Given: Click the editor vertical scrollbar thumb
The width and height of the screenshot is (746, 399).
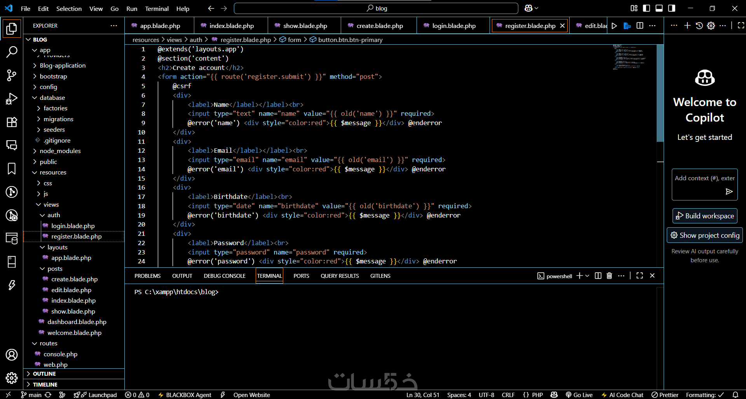Looking at the screenshot, I should pos(660,93).
